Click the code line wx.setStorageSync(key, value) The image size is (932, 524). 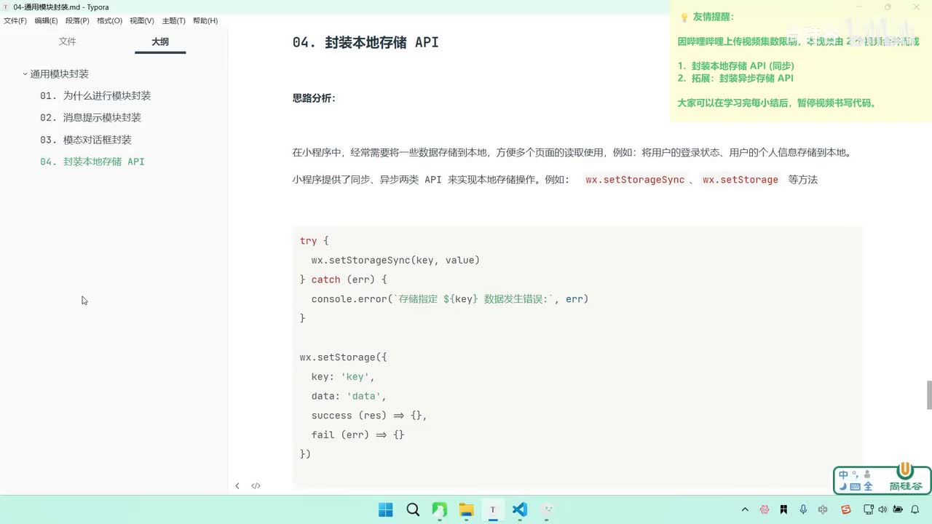pyautogui.click(x=395, y=260)
